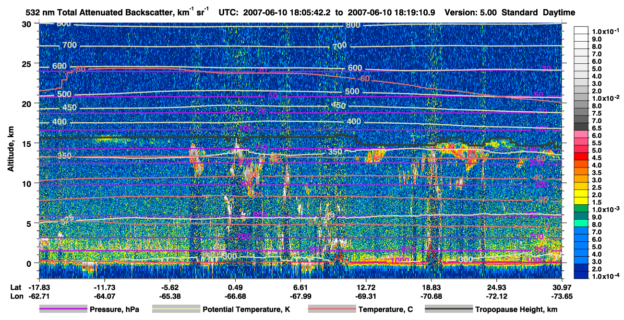Click the latitude value 30.97
624x320 pixels.
pyautogui.click(x=562, y=287)
